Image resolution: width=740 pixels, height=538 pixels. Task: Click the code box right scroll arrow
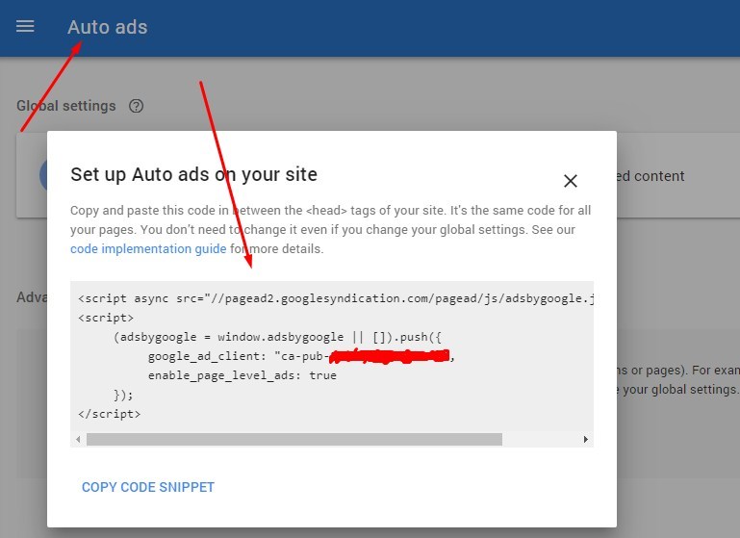[x=586, y=440]
